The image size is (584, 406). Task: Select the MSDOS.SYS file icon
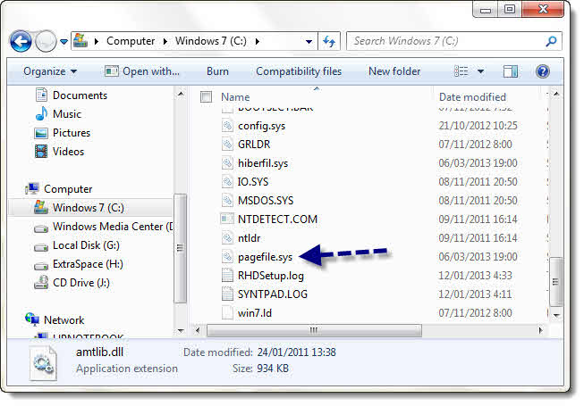pos(227,201)
